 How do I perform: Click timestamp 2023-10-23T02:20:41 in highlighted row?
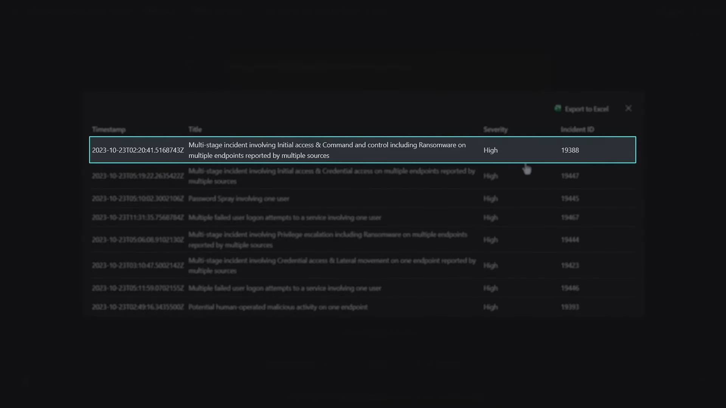(138, 150)
